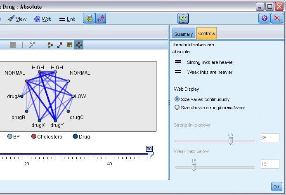The height and width of the screenshot is (195, 286).
Task: Minimize the window
Action: (260, 7)
